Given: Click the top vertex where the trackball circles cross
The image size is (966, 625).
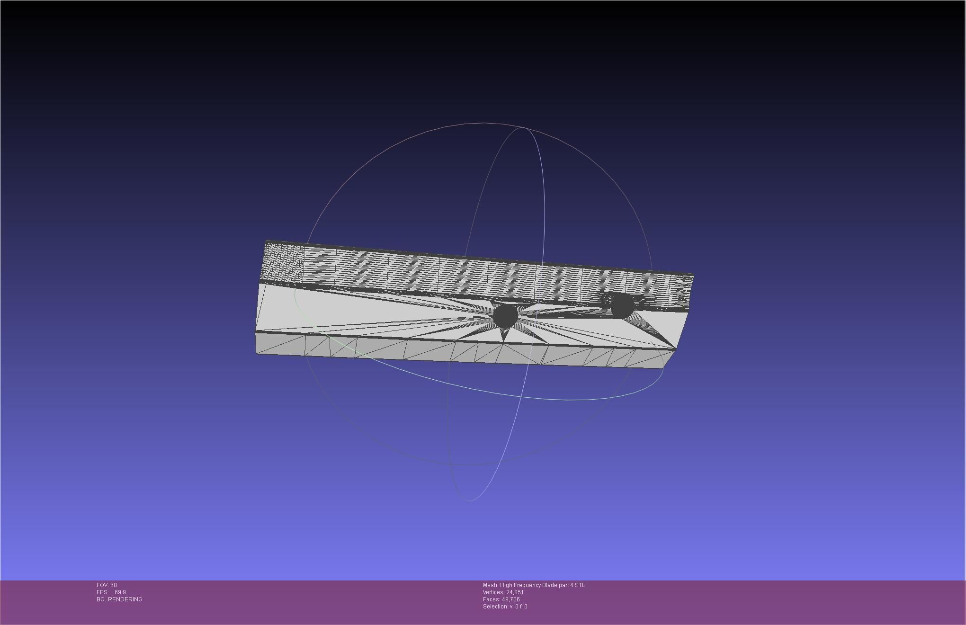Looking at the screenshot, I should click(x=523, y=127).
